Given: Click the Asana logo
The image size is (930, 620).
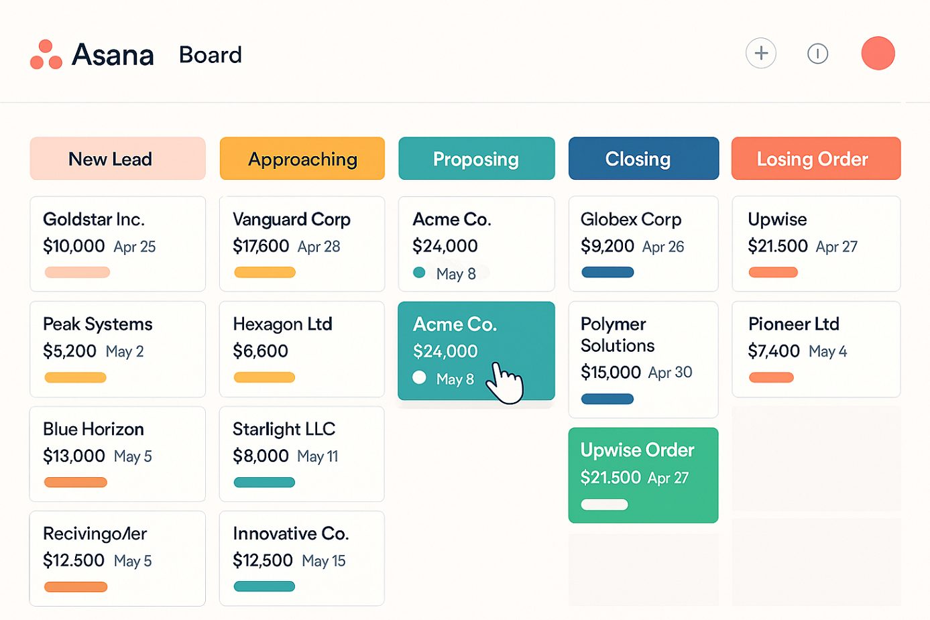Looking at the screenshot, I should coord(92,55).
